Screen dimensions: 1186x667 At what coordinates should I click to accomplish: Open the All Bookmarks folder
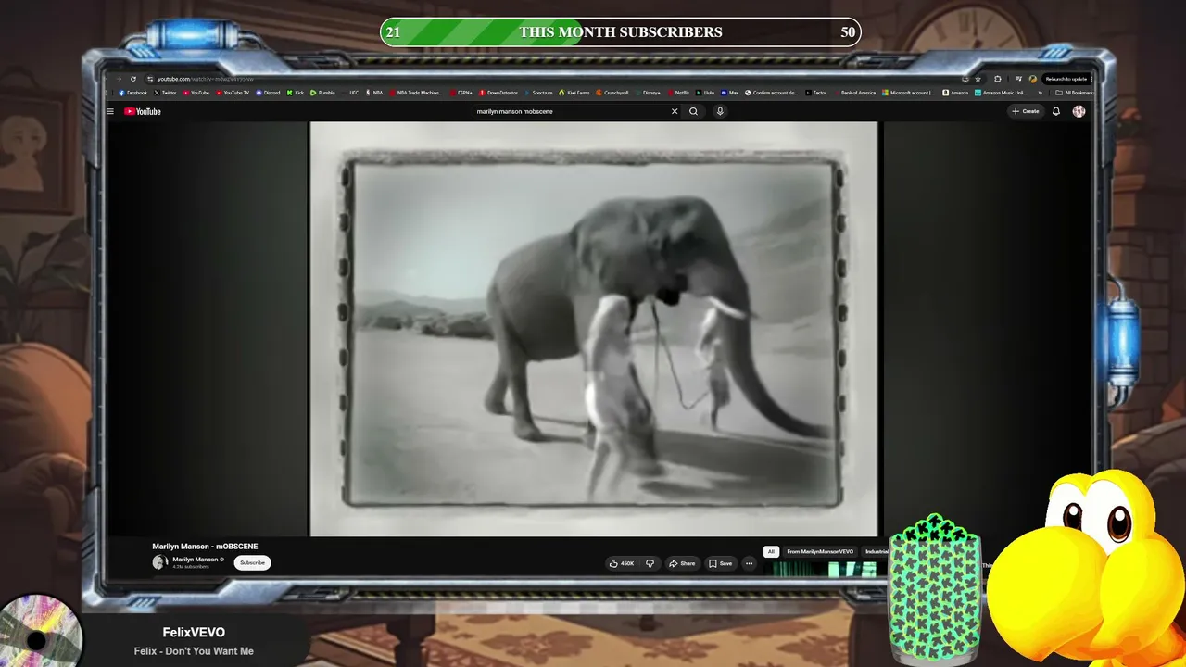tap(1075, 93)
